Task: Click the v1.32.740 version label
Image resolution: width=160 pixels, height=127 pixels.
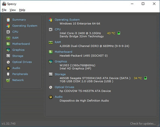Action: tap(9, 123)
